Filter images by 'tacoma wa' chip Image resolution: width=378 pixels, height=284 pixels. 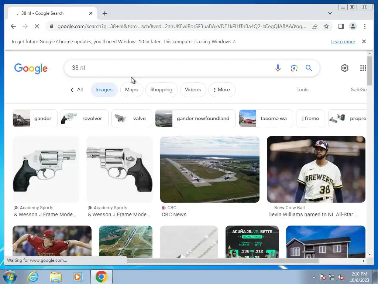[x=266, y=118]
